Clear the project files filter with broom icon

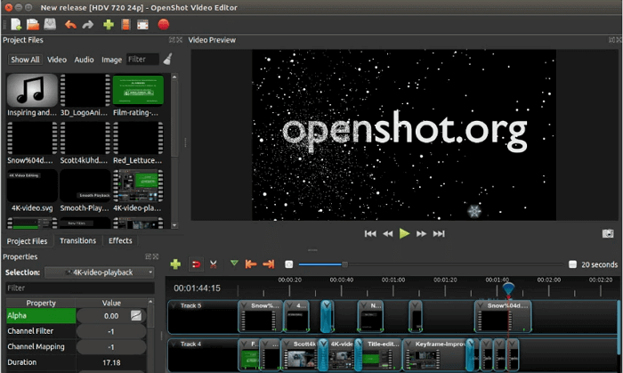(x=167, y=60)
